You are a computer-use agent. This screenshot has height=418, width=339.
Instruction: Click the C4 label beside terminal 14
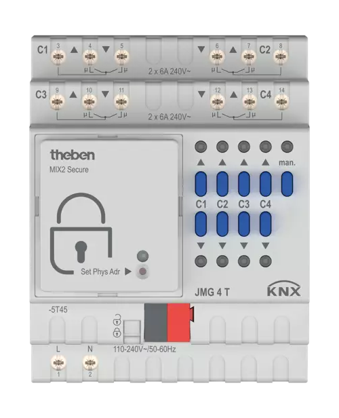[x=266, y=94]
